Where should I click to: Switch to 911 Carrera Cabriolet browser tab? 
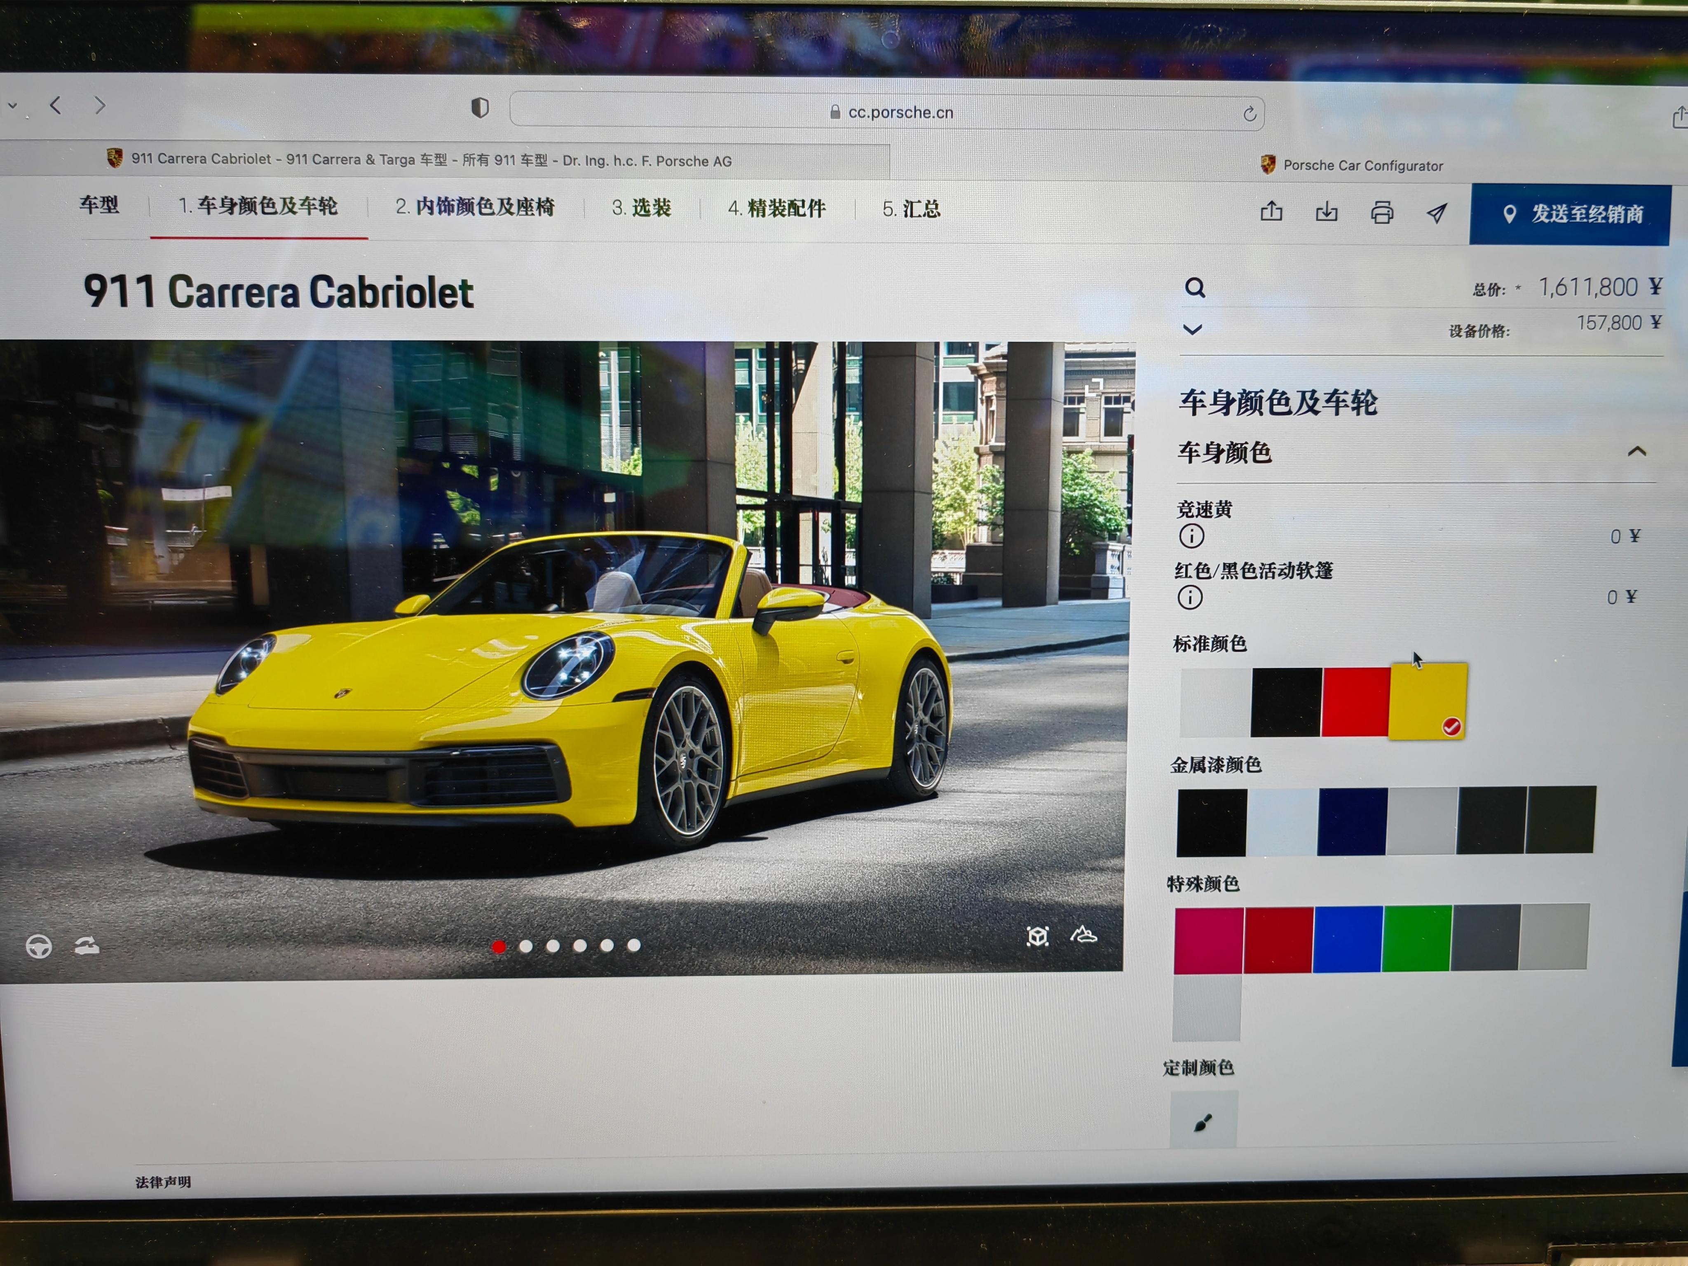[432, 159]
